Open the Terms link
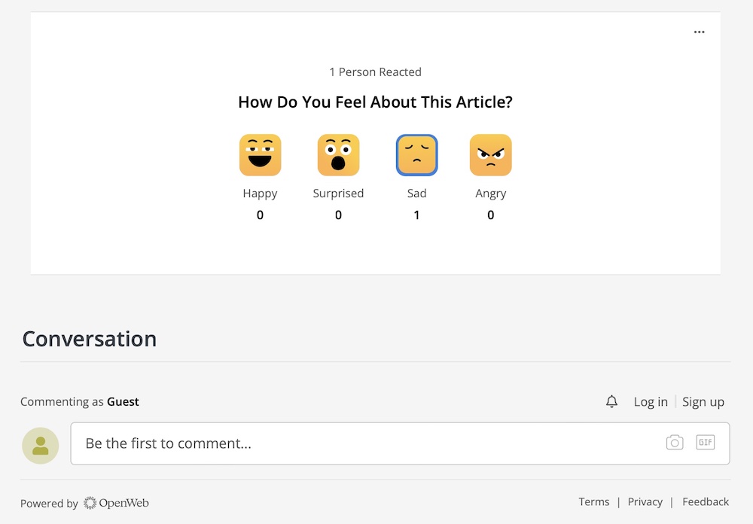Screen dimensions: 753x524 click(594, 501)
